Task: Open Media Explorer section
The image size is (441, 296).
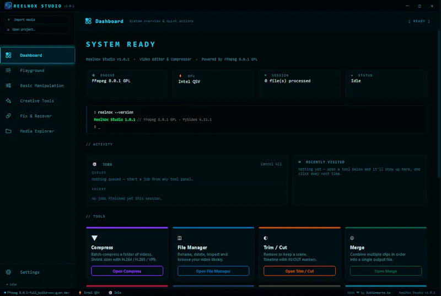Action: pos(37,131)
